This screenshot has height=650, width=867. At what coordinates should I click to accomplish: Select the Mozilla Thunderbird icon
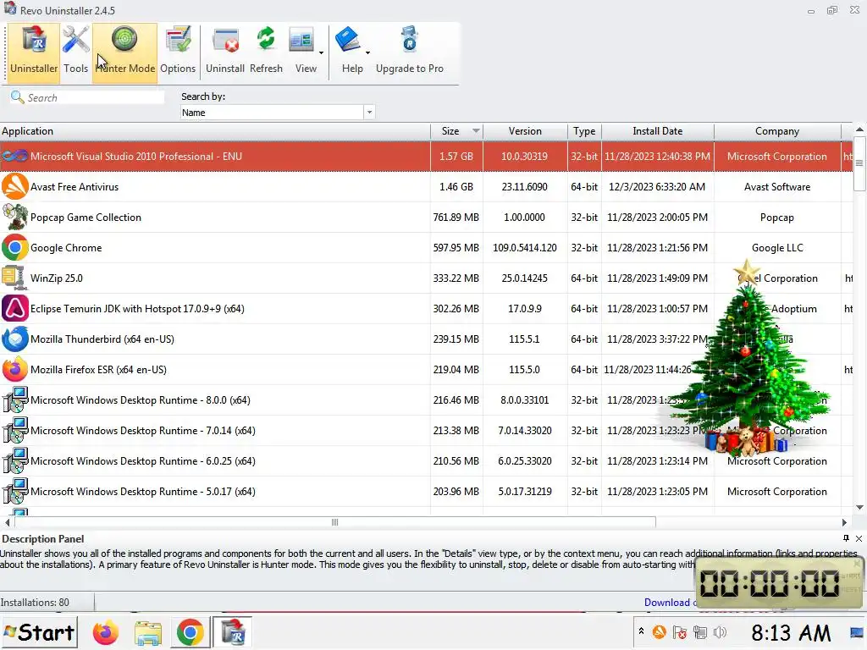[x=15, y=339]
